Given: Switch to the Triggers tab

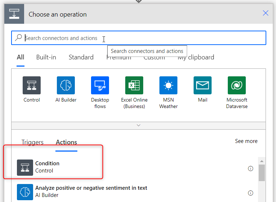Looking at the screenshot, I should pos(32,142).
